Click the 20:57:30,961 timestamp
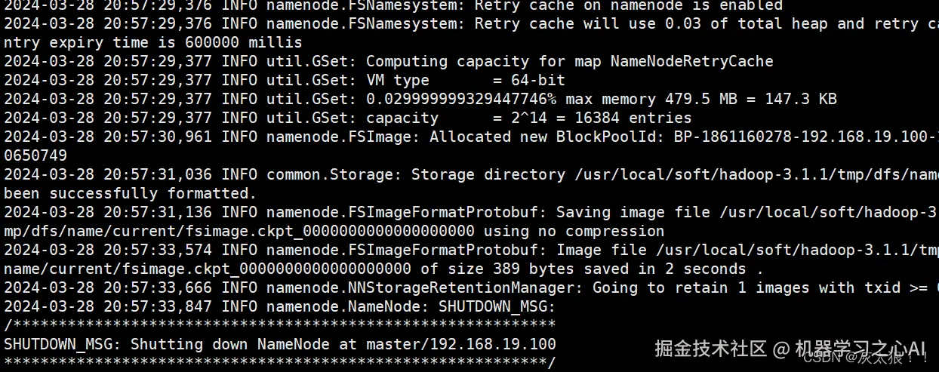Screen dimensions: 939x372 pos(157,137)
